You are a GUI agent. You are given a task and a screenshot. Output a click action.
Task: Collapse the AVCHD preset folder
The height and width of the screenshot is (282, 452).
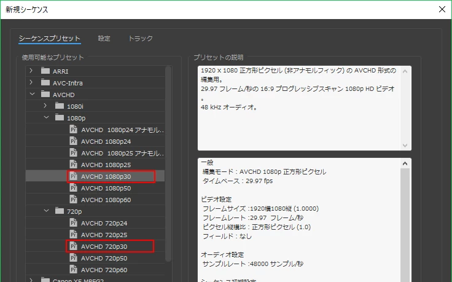coord(32,94)
